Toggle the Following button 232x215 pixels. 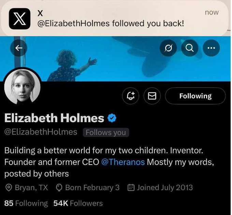(x=195, y=96)
